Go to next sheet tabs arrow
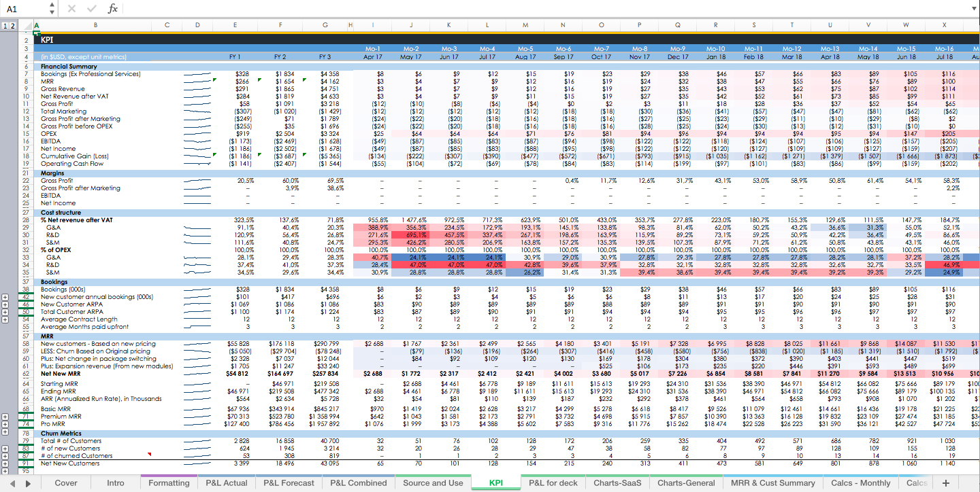 [28, 483]
